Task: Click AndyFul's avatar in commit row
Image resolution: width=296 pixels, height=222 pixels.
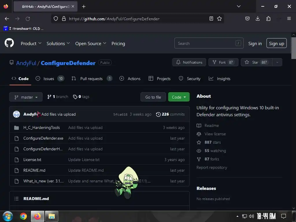Action: pos(16,114)
